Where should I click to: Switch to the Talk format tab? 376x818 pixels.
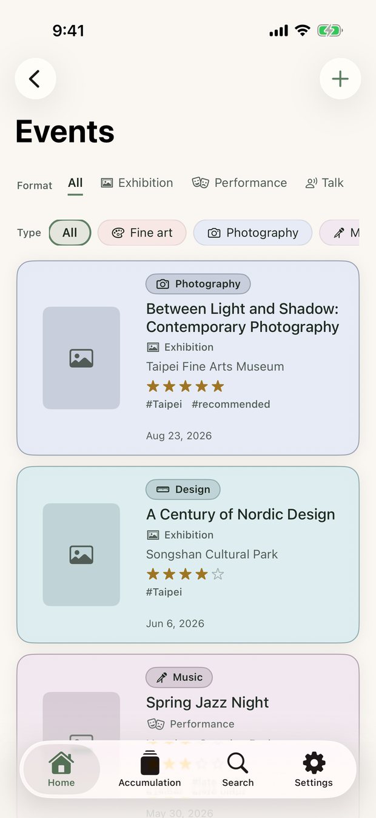pyautogui.click(x=324, y=183)
